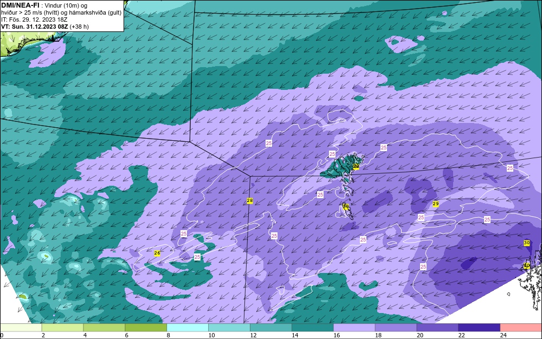Select the light green 2–4 legend swatch
The width and height of the screenshot is (542, 339).
click(62, 328)
